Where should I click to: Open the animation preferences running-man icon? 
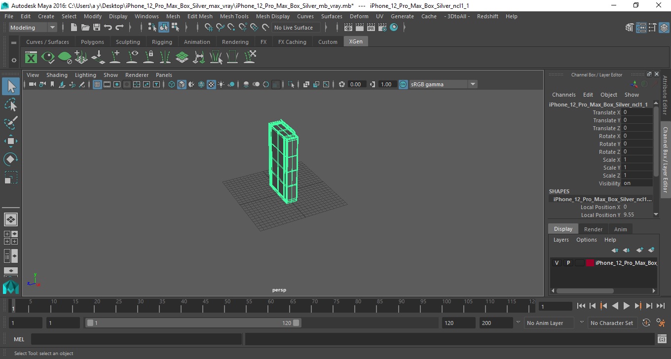pos(661,323)
